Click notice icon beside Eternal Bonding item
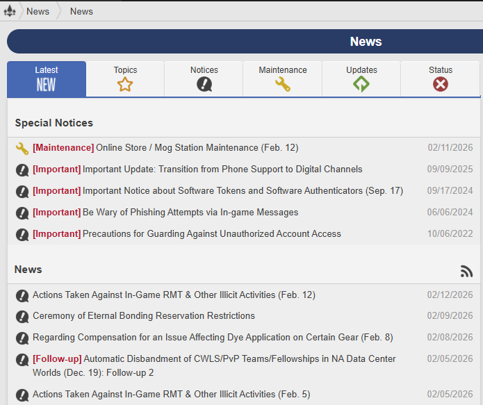Viewport: 483px width, 405px height. [x=22, y=317]
